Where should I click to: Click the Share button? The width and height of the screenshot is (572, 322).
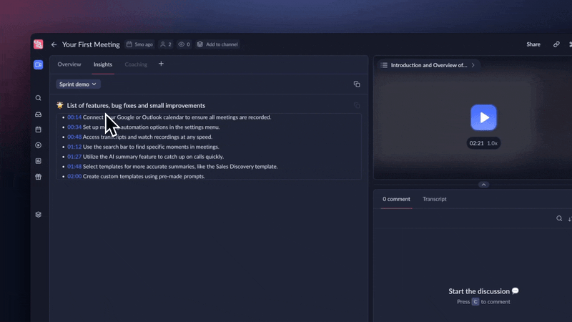533,44
